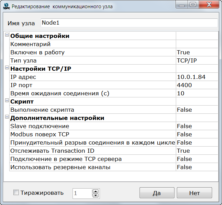Click the OPC application icon in title bar

coord(6,6)
